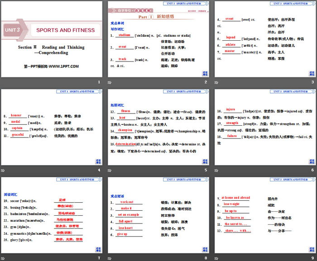The image size is (317, 261).
Task: Select slide 6 containing 'injure' vocabulary
Action: (264, 128)
